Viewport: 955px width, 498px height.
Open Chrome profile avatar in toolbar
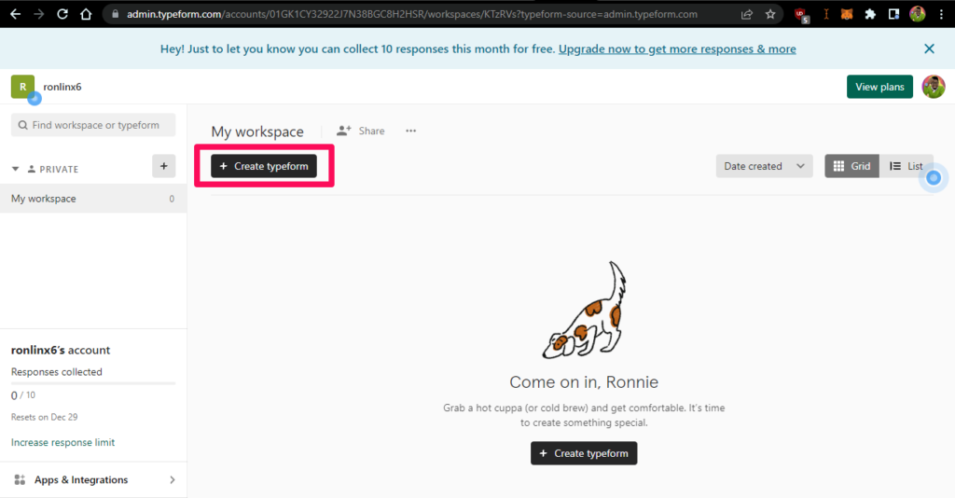tap(918, 14)
